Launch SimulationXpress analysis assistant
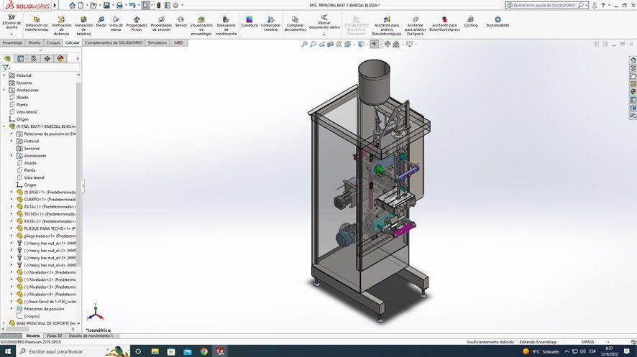 coord(386,26)
